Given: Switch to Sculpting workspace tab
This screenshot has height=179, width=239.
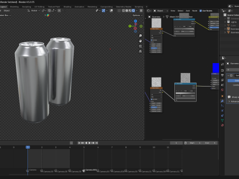Looking at the screenshot, I should [26, 7].
